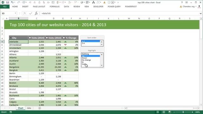Click the Undo arrow icon

click(x=12, y=2)
